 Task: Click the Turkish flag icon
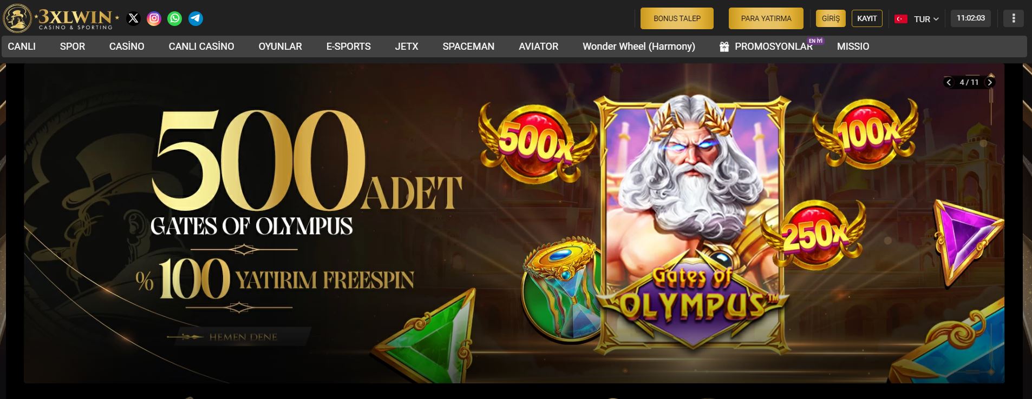coord(901,19)
